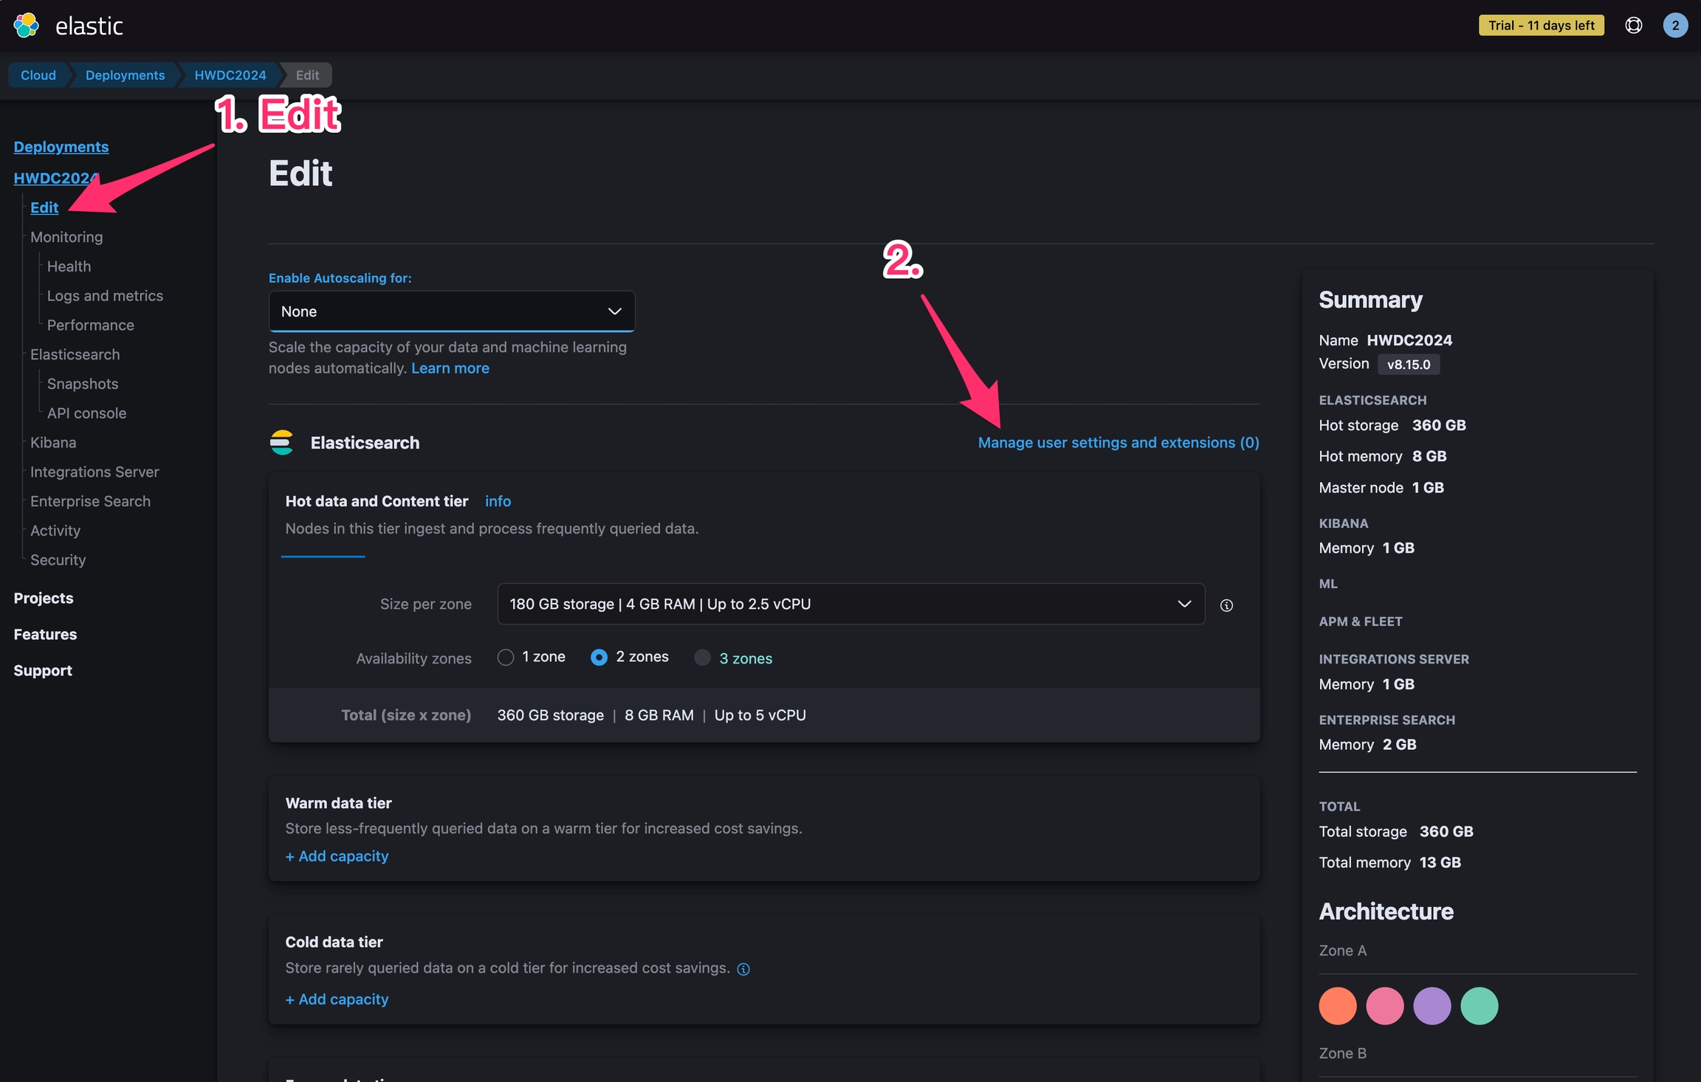Select Edit in the sidebar
The height and width of the screenshot is (1082, 1701).
pos(44,207)
